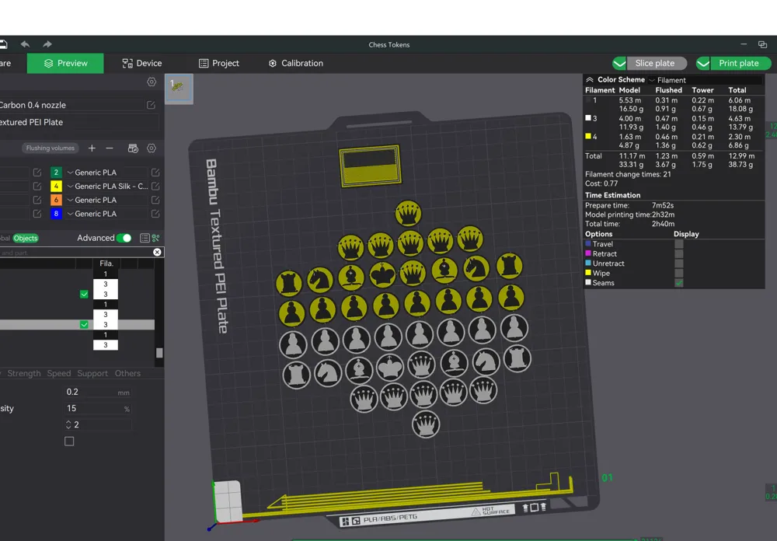
Task: Add a filament with plus icon
Action: [92, 148]
